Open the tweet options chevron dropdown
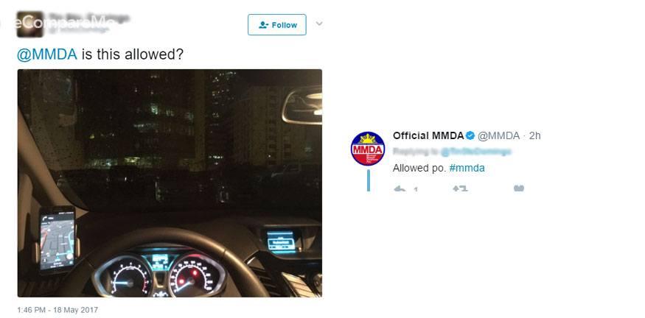The height and width of the screenshot is (318, 645). pyautogui.click(x=318, y=24)
